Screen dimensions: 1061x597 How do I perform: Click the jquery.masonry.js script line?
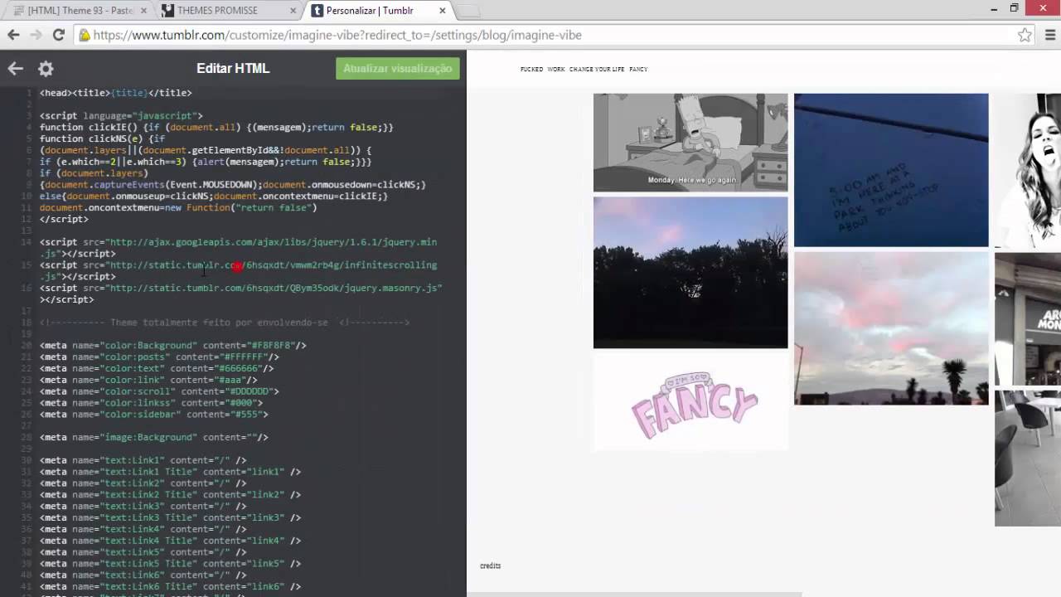coord(241,294)
